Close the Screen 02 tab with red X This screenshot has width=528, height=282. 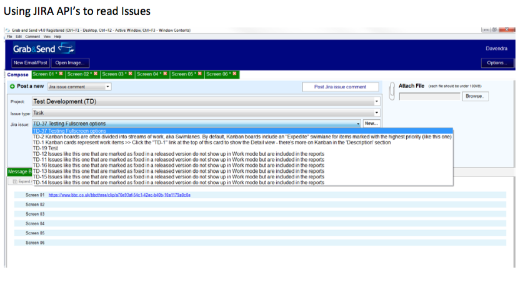(x=96, y=74)
